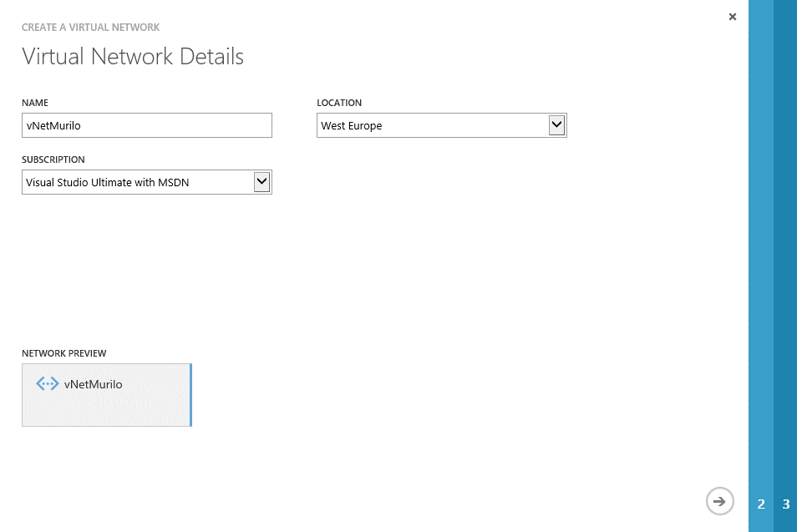The image size is (797, 532).
Task: Close the Create a Virtual Network wizard
Action: (733, 17)
